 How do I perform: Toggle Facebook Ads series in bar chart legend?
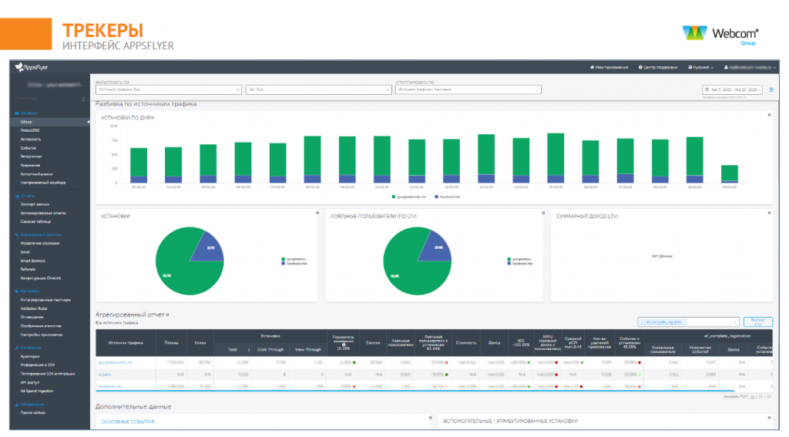click(x=448, y=197)
